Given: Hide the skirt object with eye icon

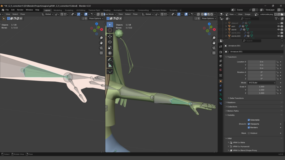Looking at the screenshot, I should pyautogui.click(x=278, y=26).
